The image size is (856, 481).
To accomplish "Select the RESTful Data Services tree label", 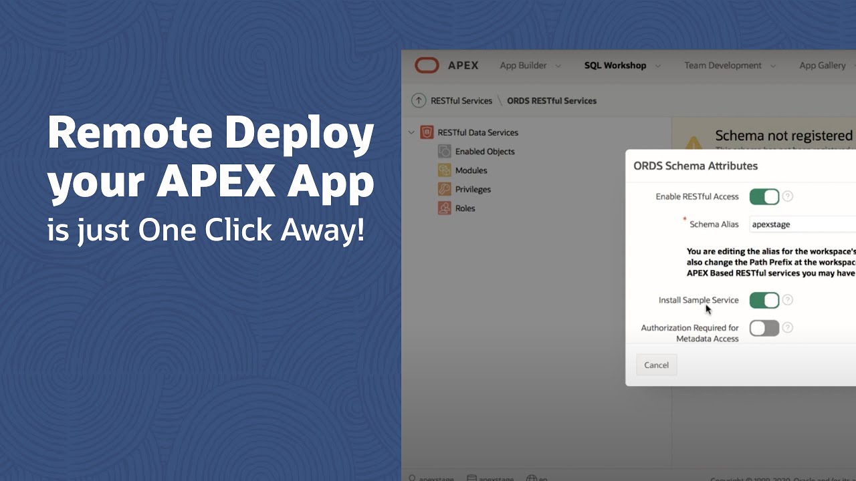I will click(x=478, y=132).
